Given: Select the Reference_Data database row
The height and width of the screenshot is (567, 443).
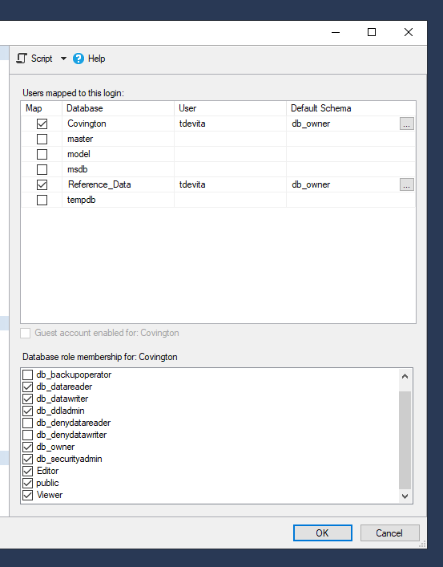Looking at the screenshot, I should (x=218, y=184).
